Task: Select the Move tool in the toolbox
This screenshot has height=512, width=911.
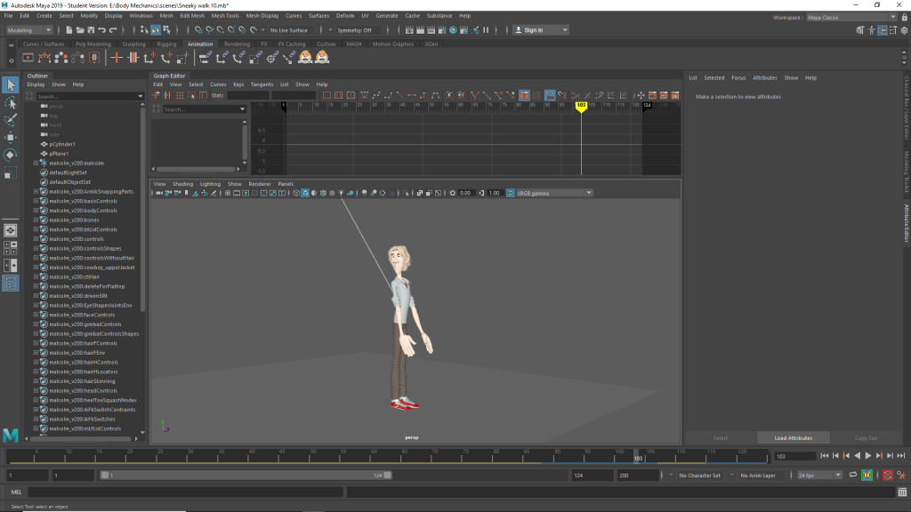Action: (11, 137)
